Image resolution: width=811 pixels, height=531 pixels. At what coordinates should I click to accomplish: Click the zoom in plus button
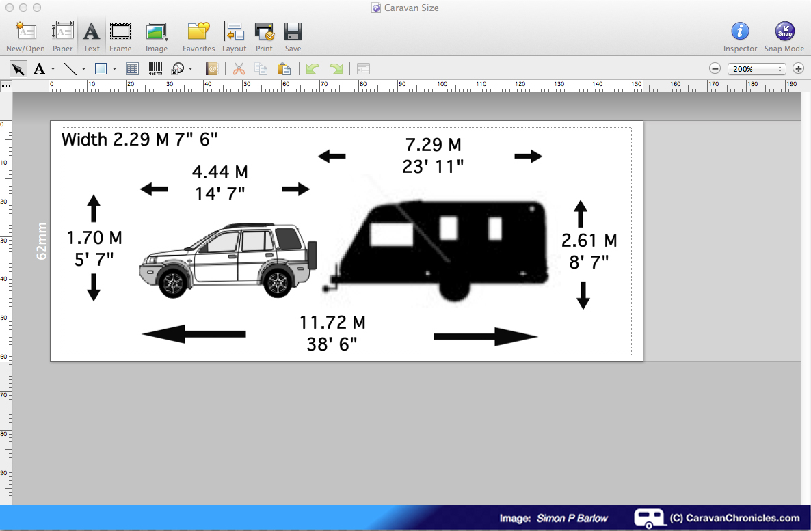point(798,68)
